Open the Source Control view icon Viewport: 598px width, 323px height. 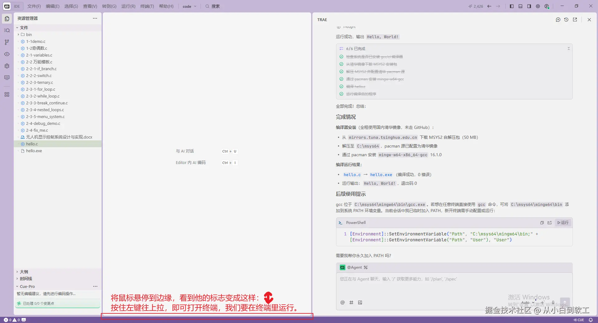(7, 42)
